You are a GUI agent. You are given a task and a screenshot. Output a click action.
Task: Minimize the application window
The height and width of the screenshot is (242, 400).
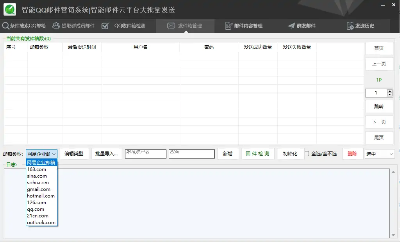[x=383, y=5]
